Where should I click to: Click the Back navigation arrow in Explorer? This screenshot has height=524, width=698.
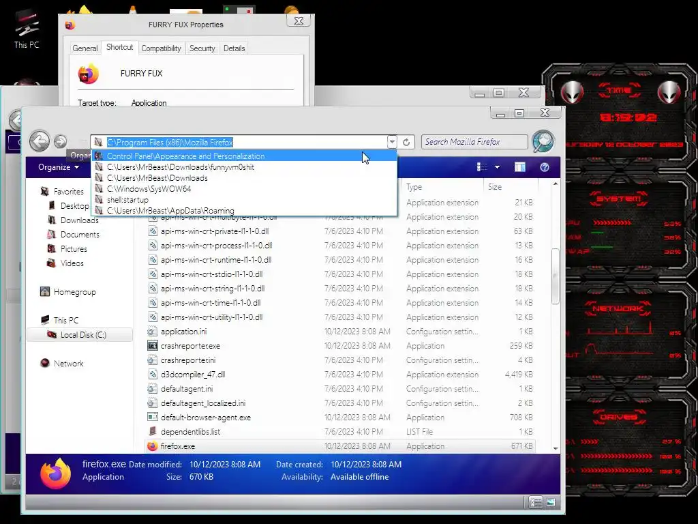click(40, 141)
